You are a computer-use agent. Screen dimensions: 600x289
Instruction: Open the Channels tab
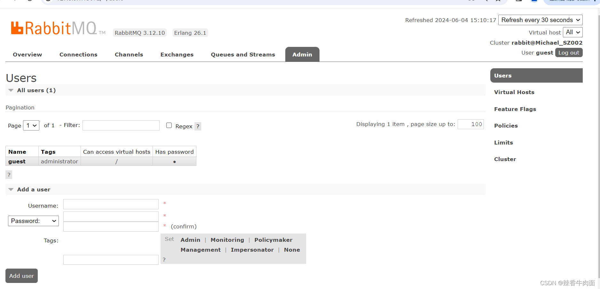click(129, 55)
